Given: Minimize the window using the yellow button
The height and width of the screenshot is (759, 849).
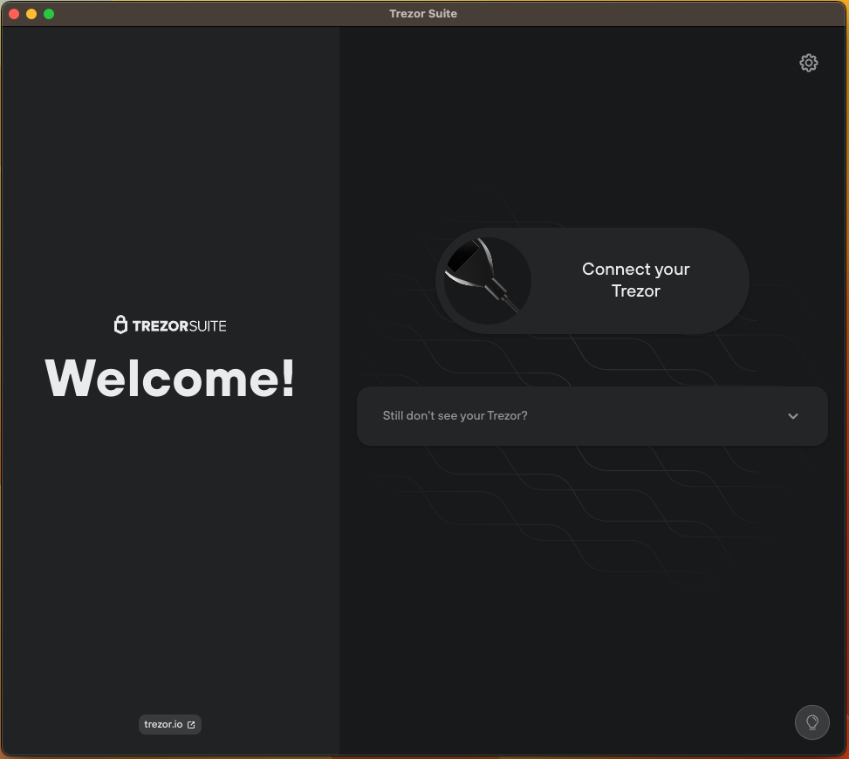Looking at the screenshot, I should [31, 14].
